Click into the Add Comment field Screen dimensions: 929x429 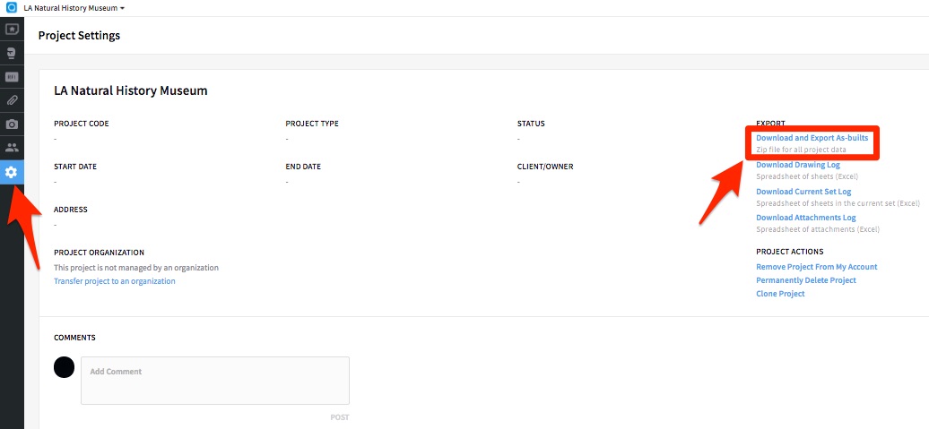[215, 381]
